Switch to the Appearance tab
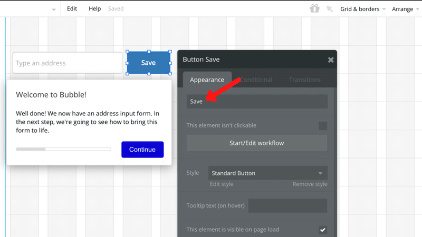The height and width of the screenshot is (237, 422). (207, 80)
